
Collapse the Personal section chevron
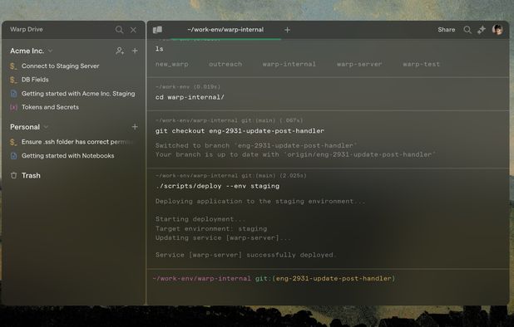click(x=46, y=127)
